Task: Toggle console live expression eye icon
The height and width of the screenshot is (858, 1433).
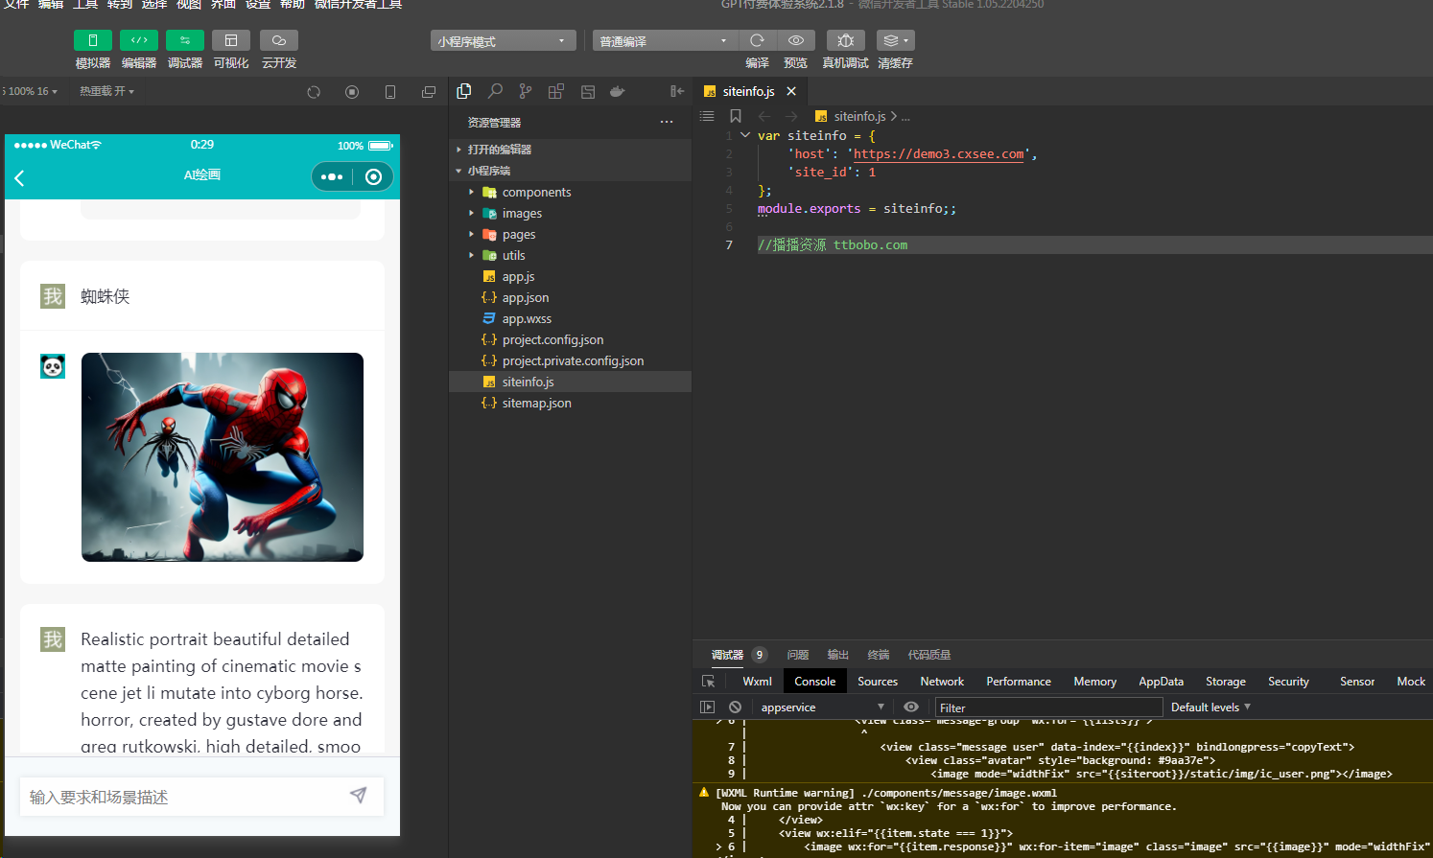Action: pyautogui.click(x=911, y=707)
